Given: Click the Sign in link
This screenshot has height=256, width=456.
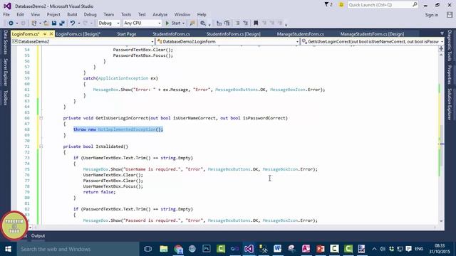Looking at the screenshot, I should [x=432, y=15].
